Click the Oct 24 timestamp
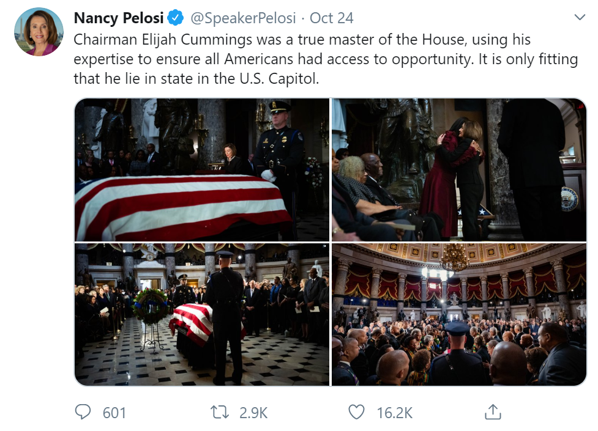 332,18
